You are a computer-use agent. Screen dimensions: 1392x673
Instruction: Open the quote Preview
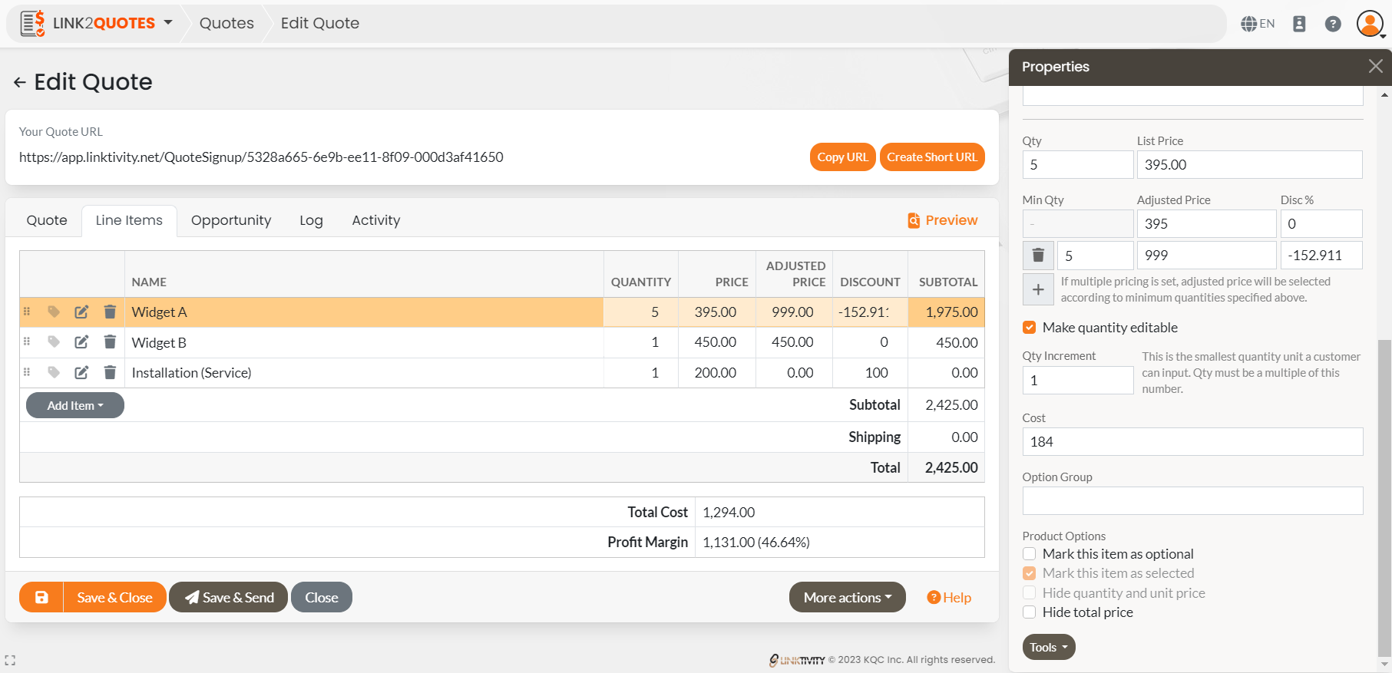point(943,220)
